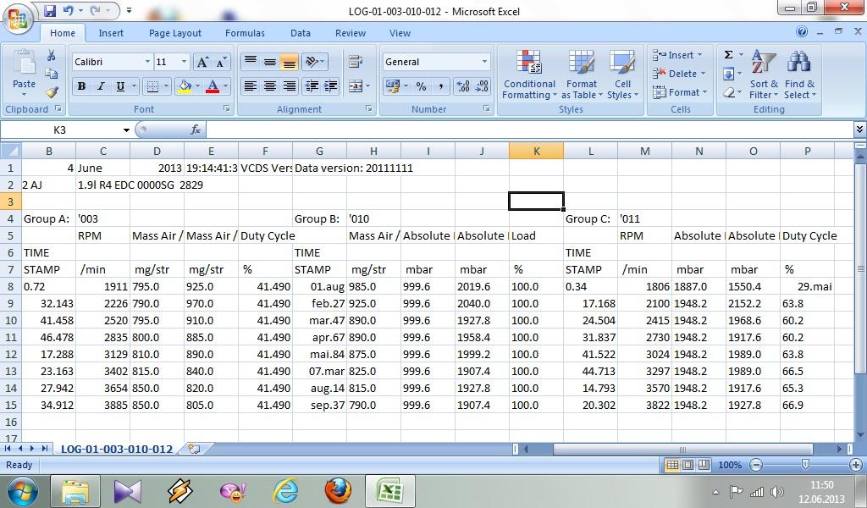Screen dimensions: 867x508
Task: Open the Formulas tab
Action: (245, 33)
